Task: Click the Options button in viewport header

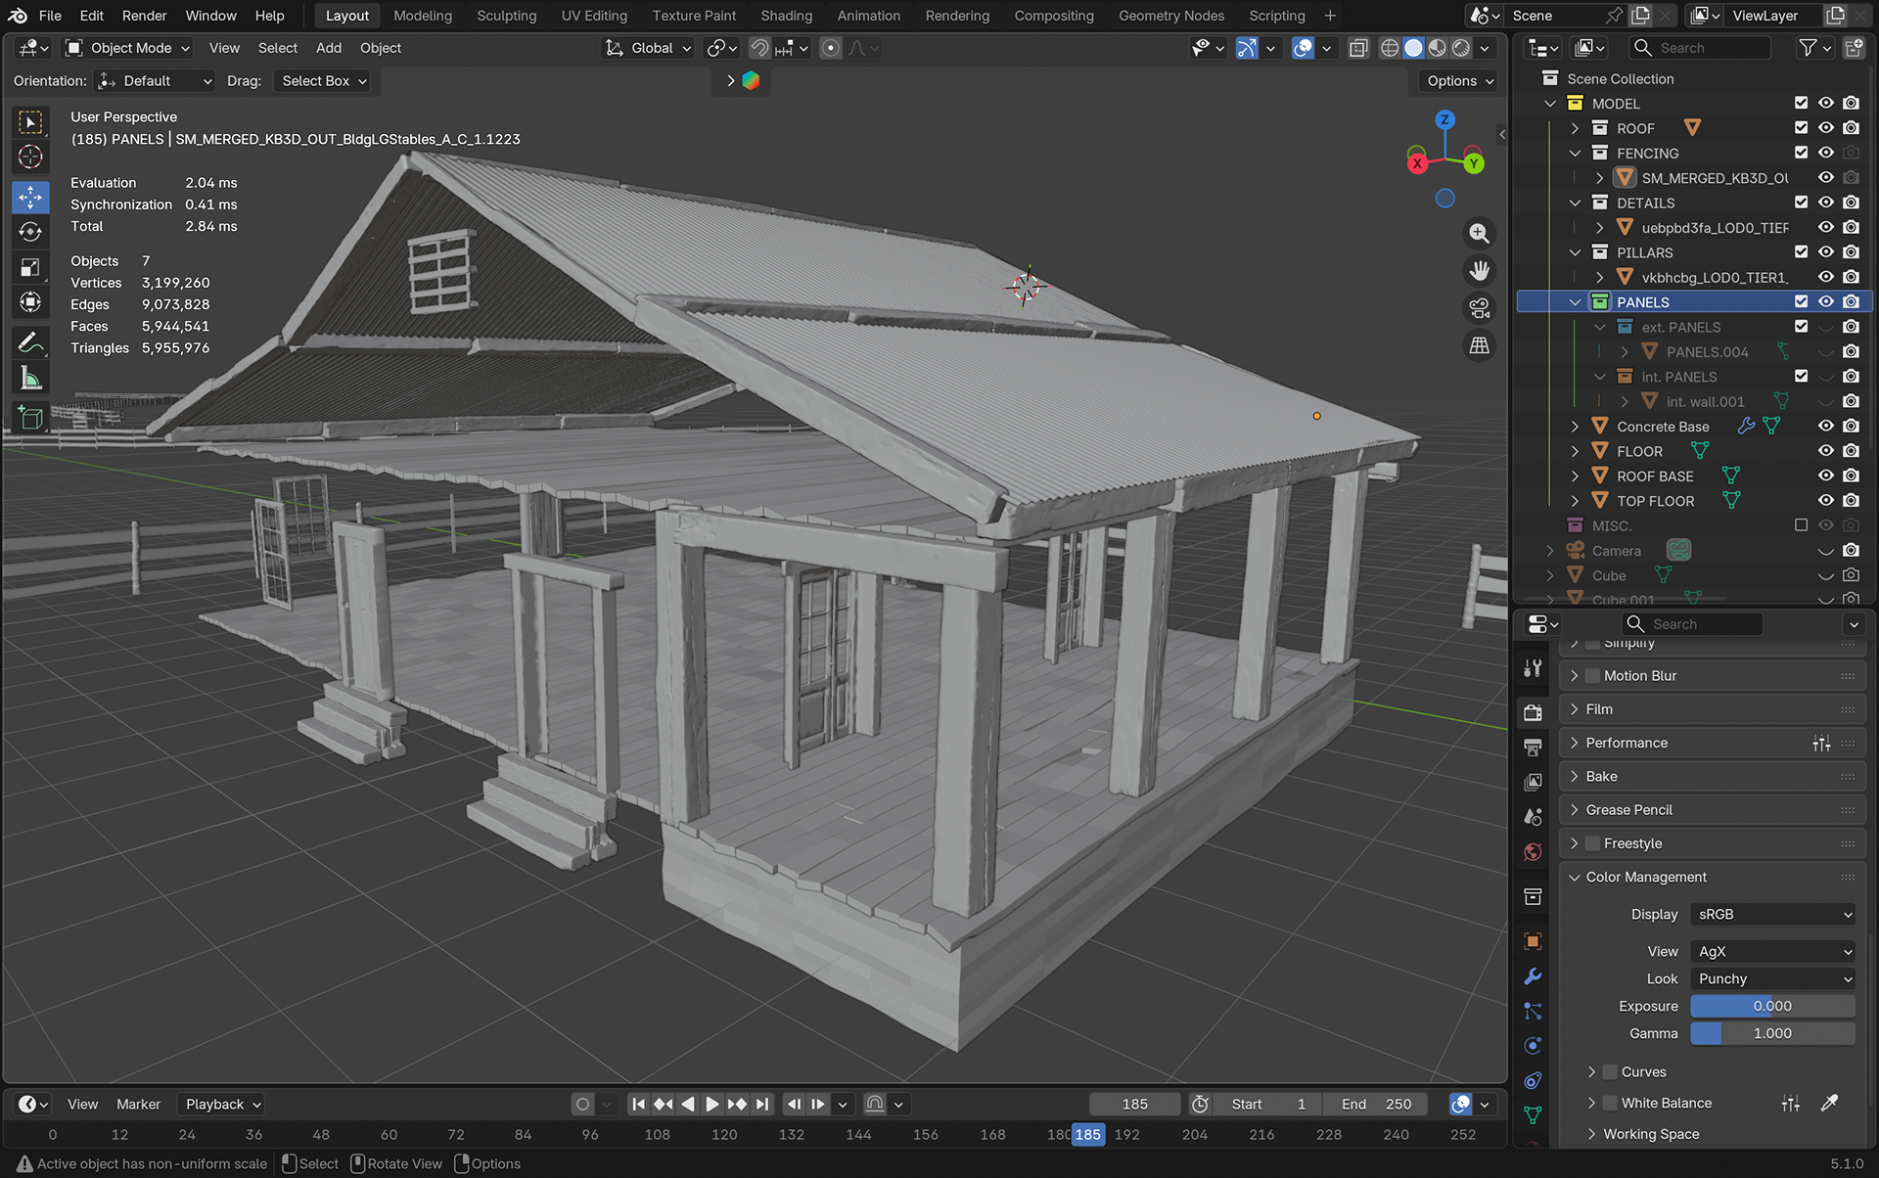Action: click(1458, 81)
